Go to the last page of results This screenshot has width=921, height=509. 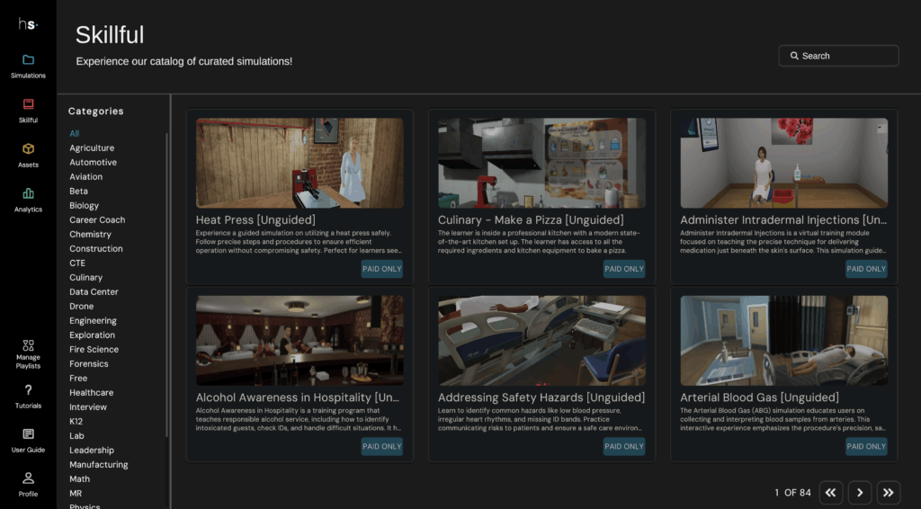889,492
